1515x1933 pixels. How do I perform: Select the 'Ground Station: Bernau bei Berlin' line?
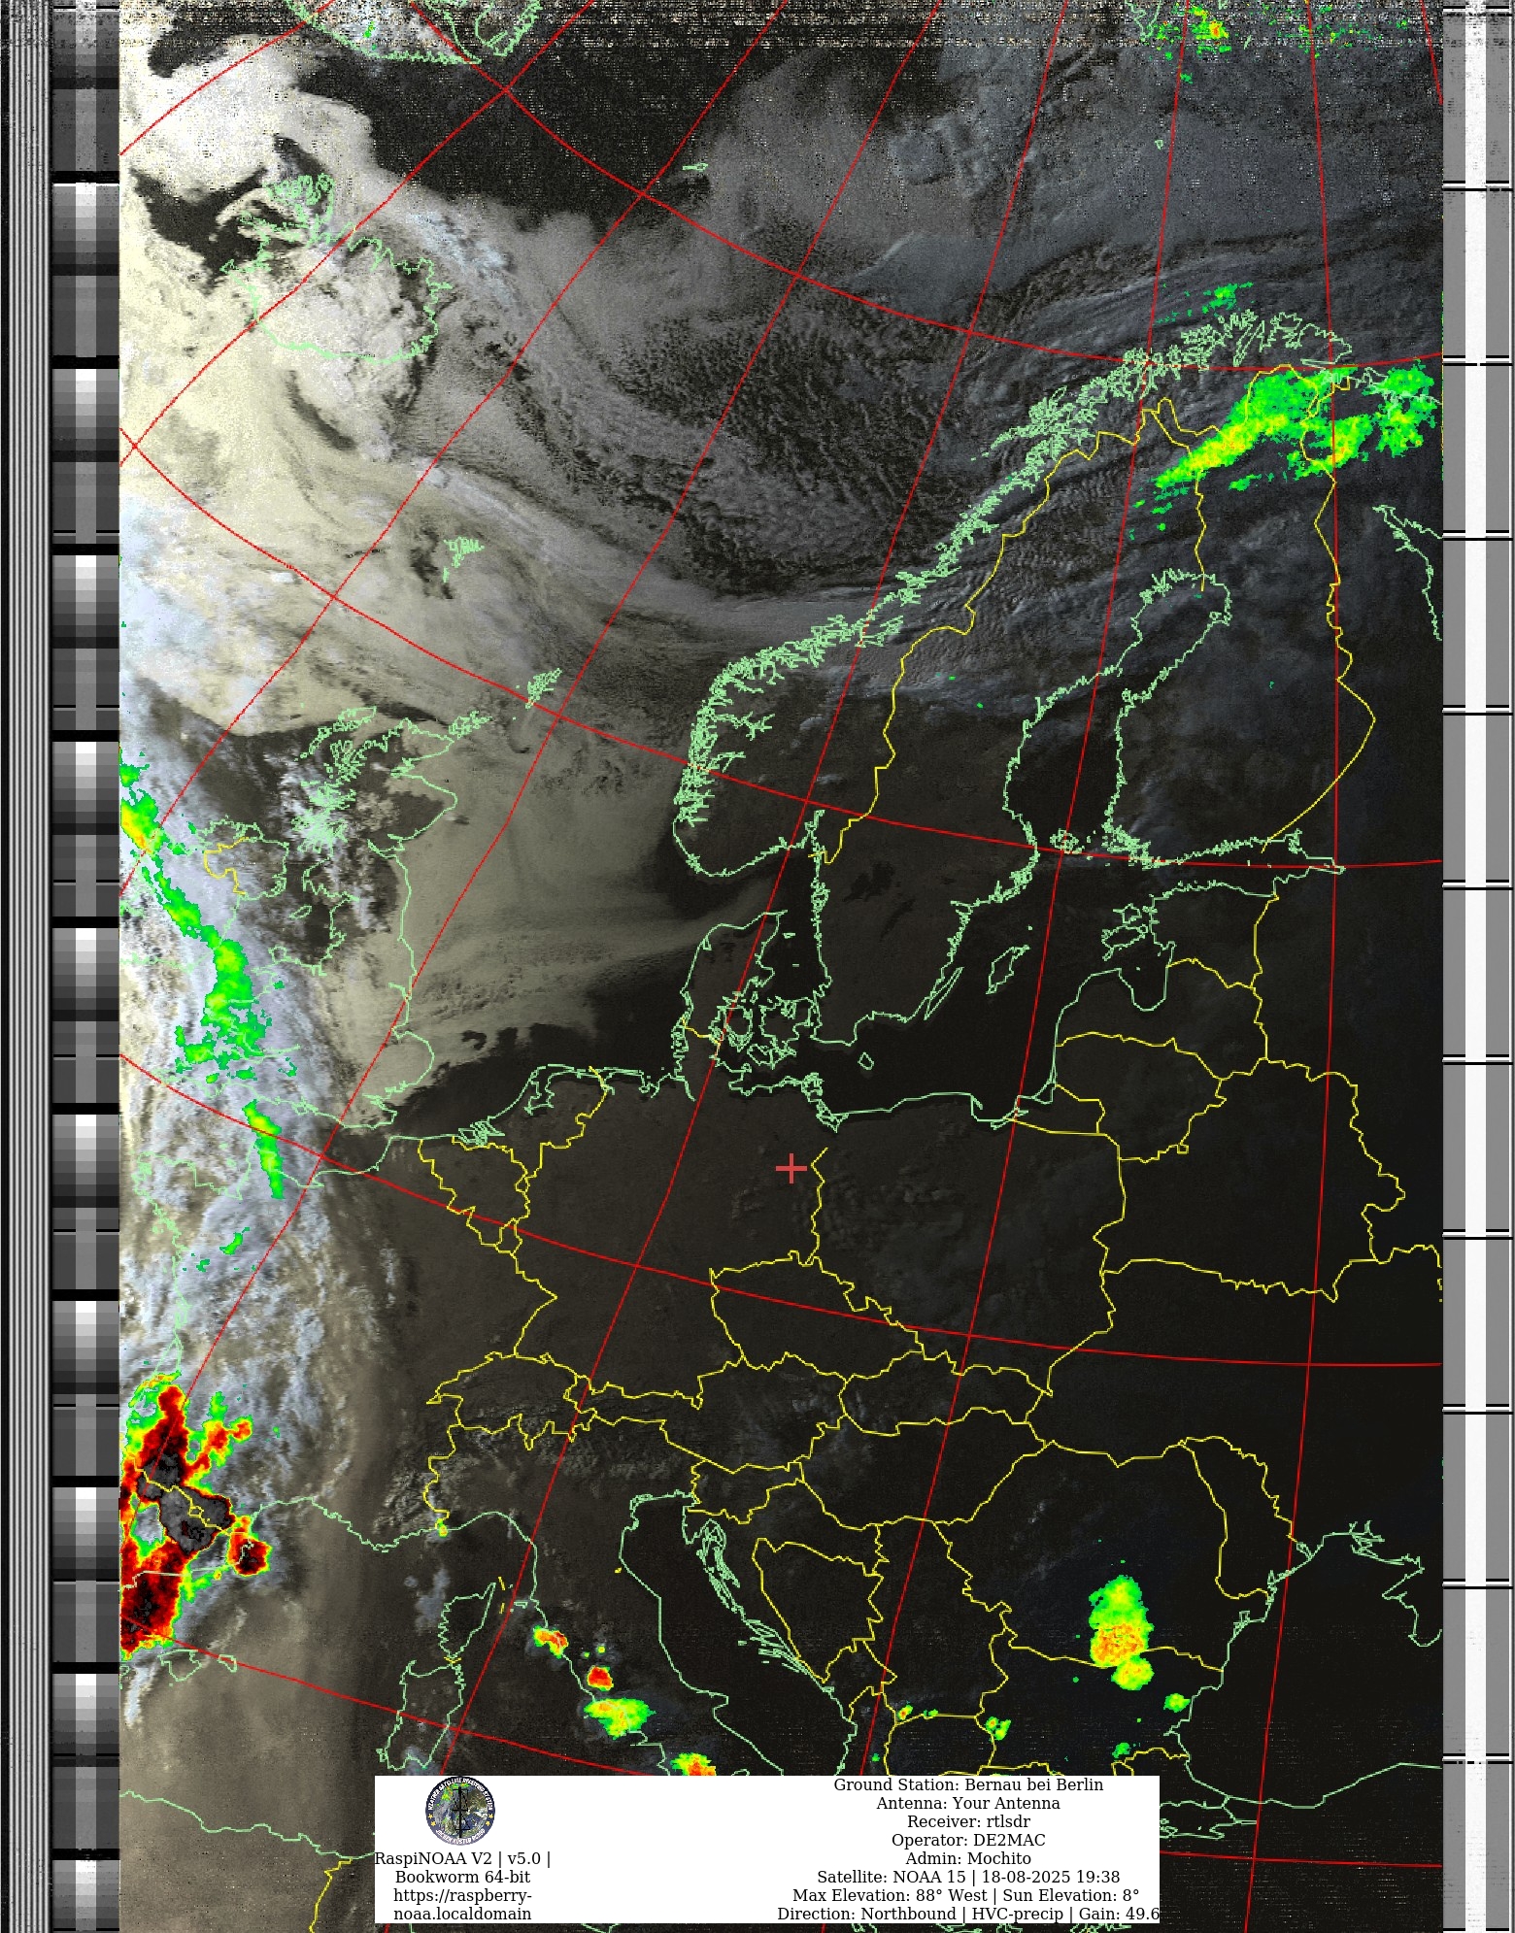pyautogui.click(x=968, y=1784)
